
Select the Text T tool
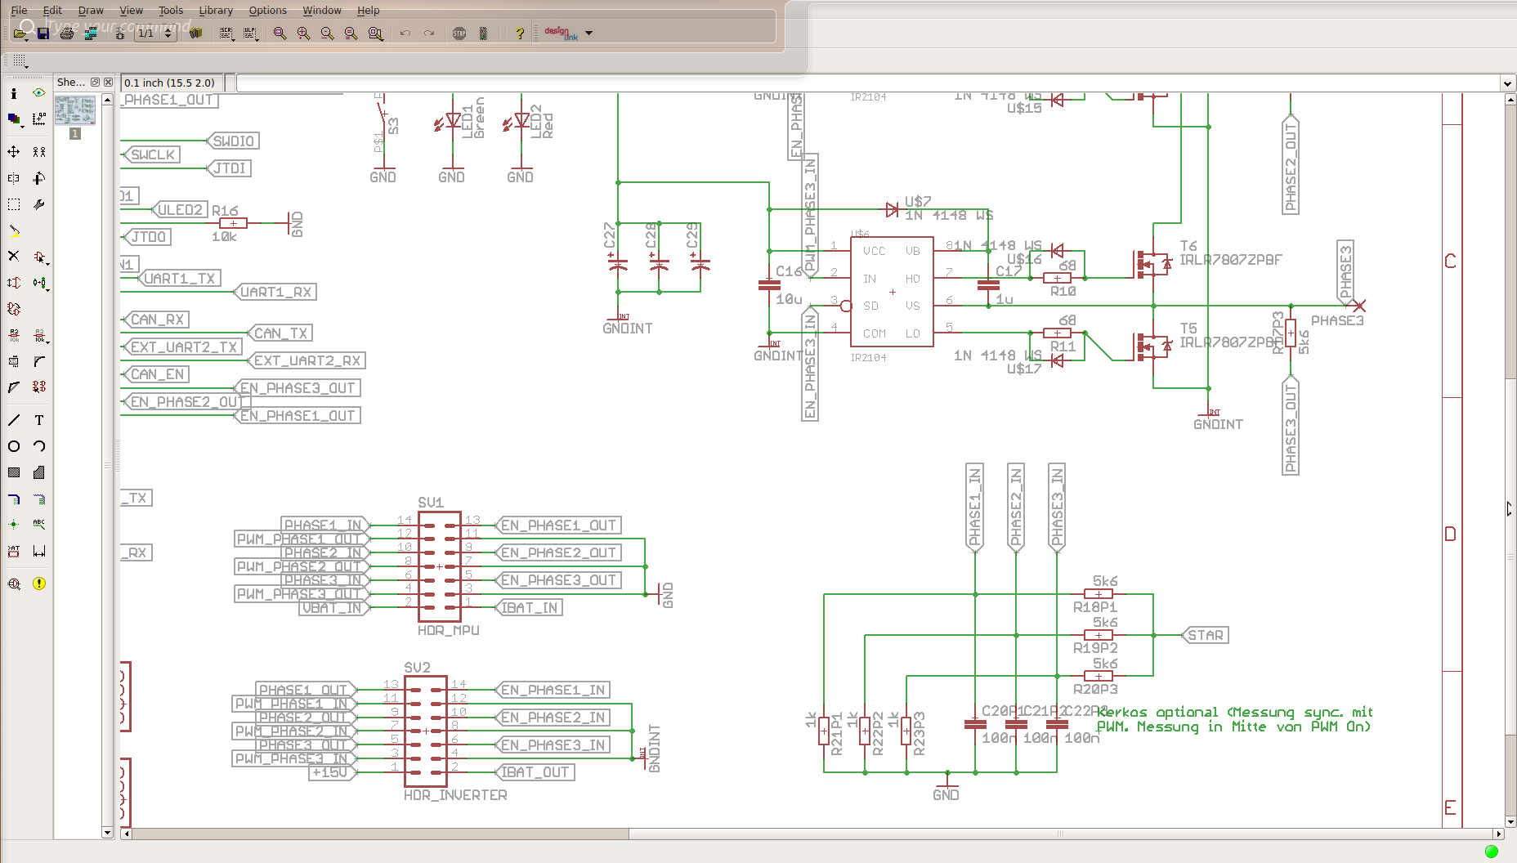click(38, 420)
